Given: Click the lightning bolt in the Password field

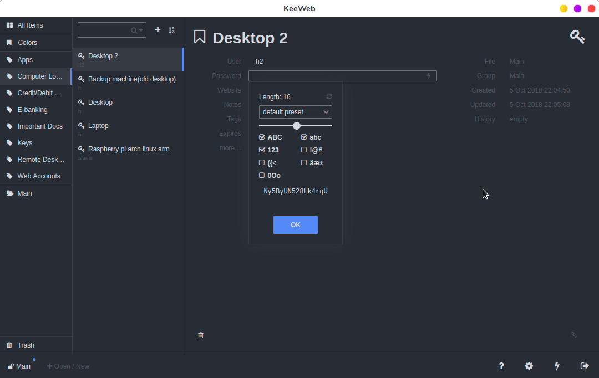Looking at the screenshot, I should [x=428, y=76].
